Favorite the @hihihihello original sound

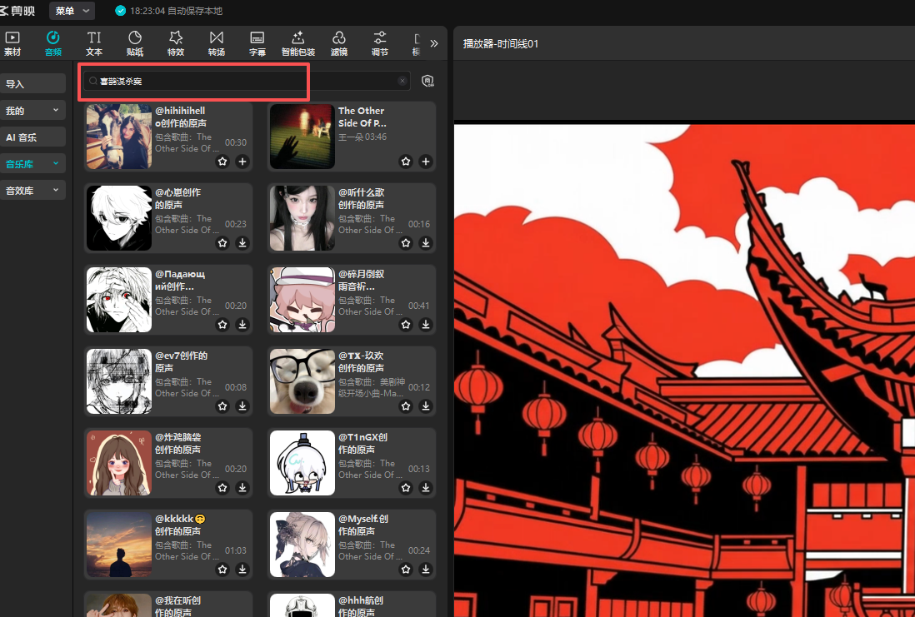coord(222,162)
